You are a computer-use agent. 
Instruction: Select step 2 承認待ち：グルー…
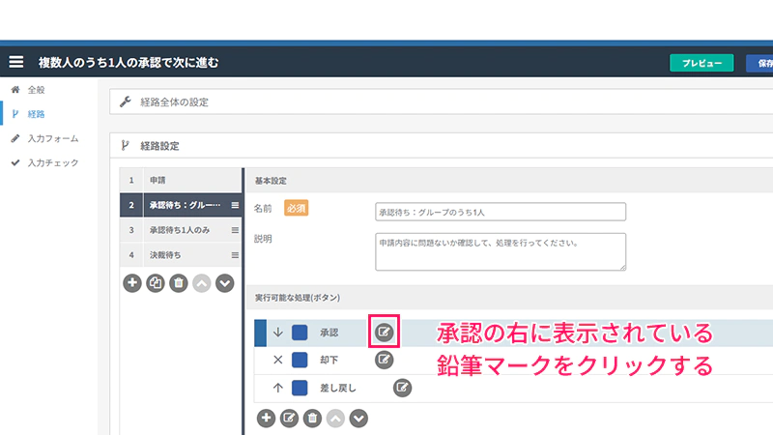click(x=181, y=205)
